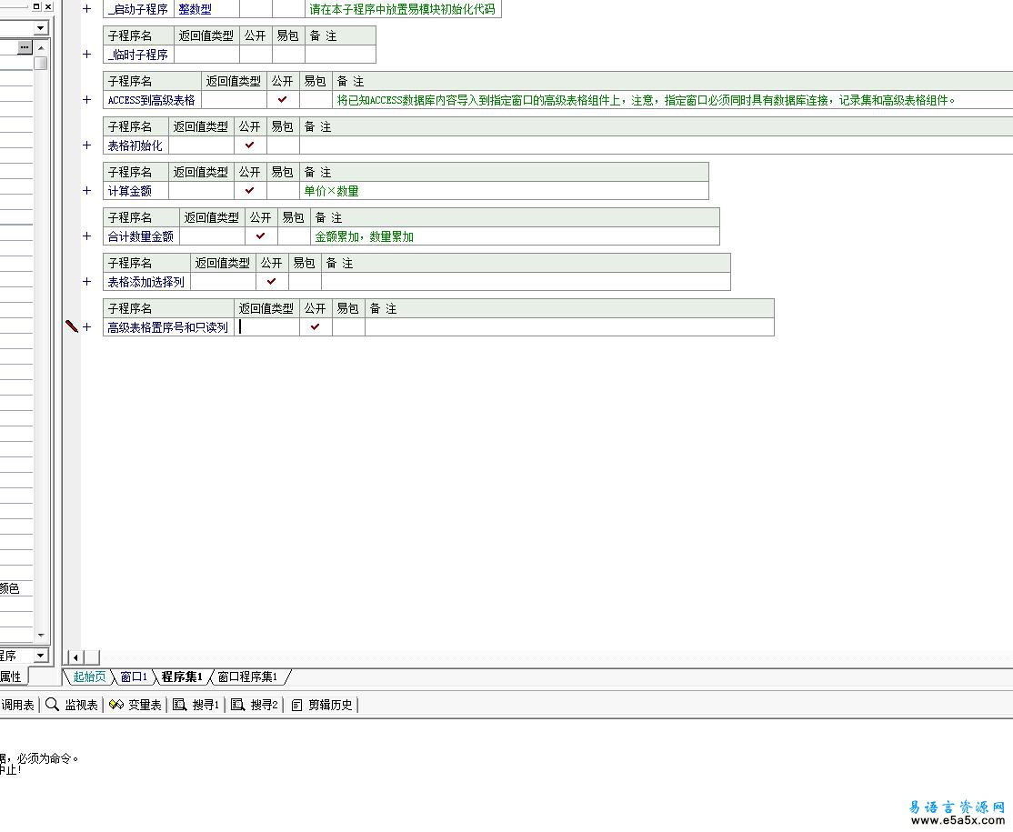Expand the _启动子程序 subroutine
The width and height of the screenshot is (1013, 832).
(86, 9)
